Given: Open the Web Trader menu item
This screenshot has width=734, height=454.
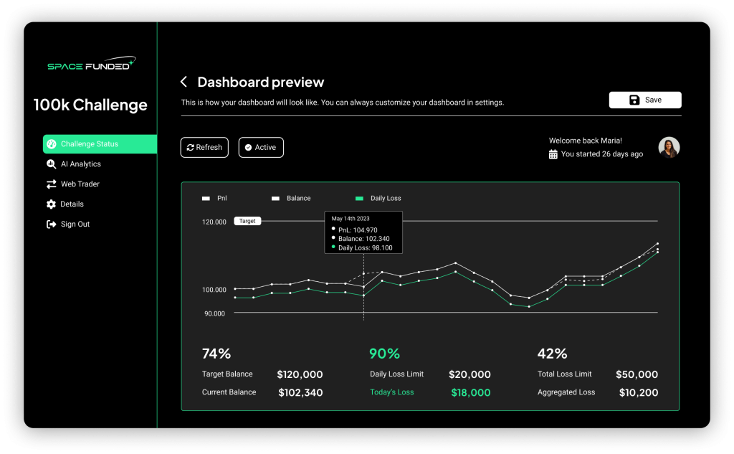Looking at the screenshot, I should [80, 184].
